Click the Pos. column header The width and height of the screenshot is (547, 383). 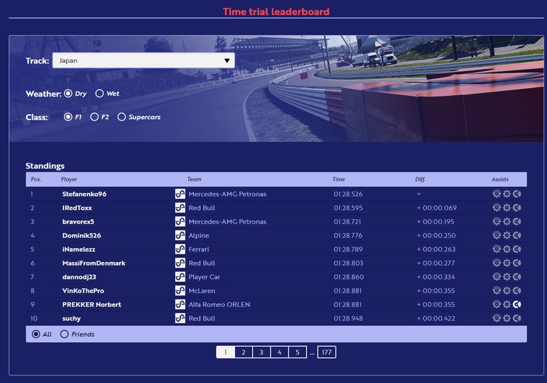(x=36, y=179)
